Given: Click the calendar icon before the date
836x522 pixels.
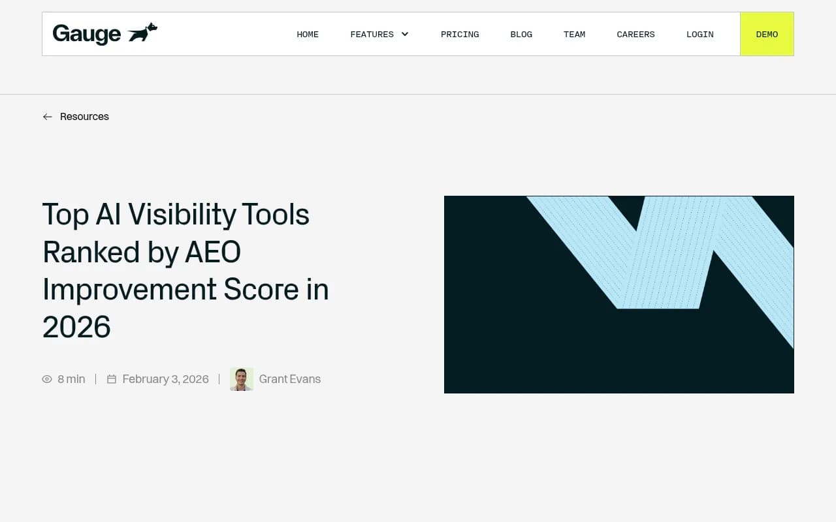Looking at the screenshot, I should point(112,378).
